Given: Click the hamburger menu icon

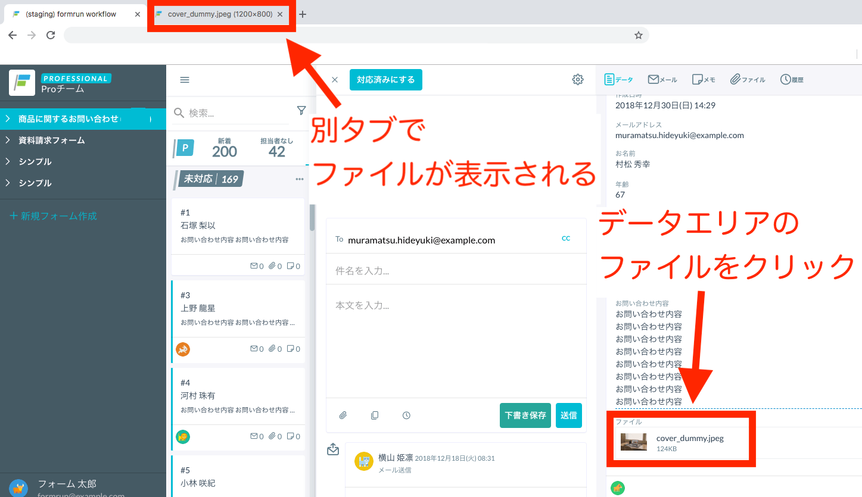Looking at the screenshot, I should [185, 79].
